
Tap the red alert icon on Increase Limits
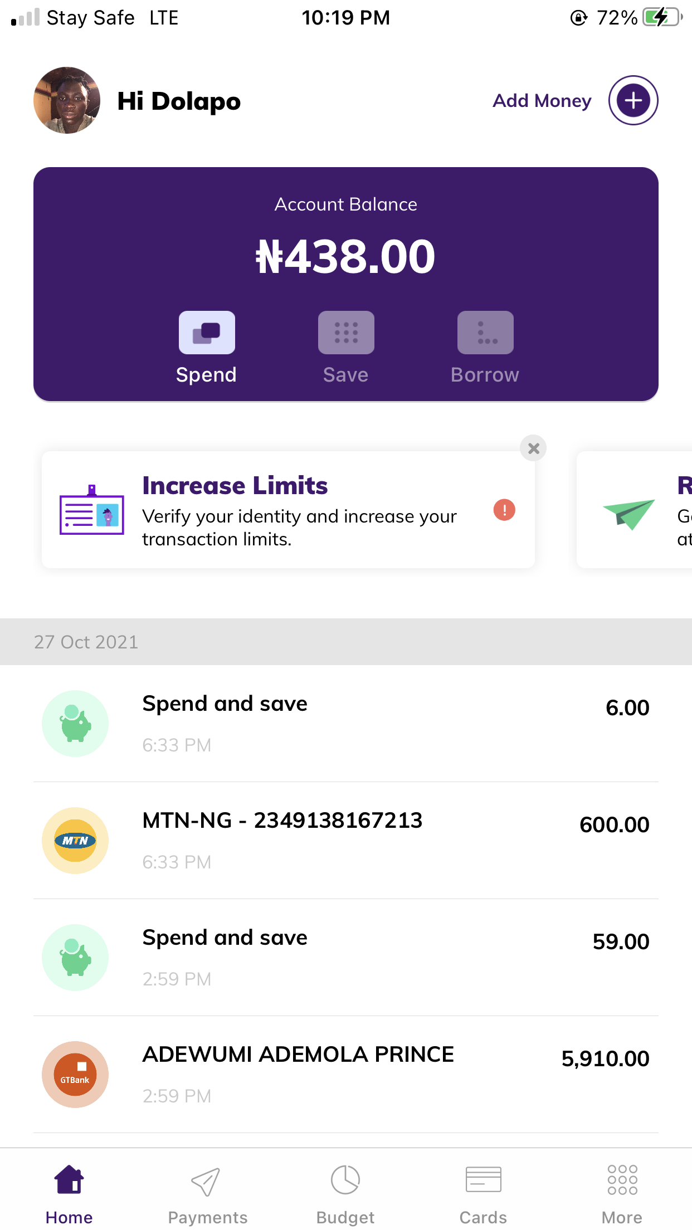[504, 510]
